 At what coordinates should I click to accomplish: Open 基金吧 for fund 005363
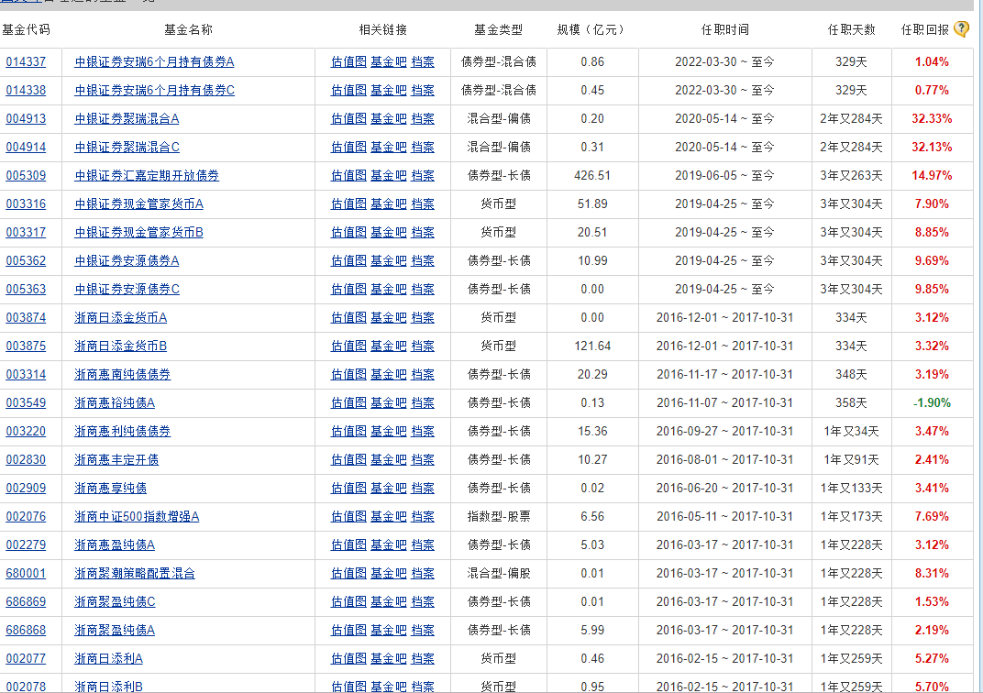tap(389, 290)
